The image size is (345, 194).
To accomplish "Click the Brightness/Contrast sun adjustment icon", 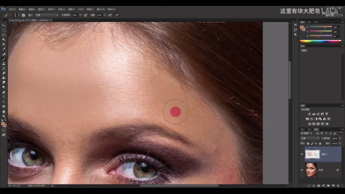I will tap(309, 114).
